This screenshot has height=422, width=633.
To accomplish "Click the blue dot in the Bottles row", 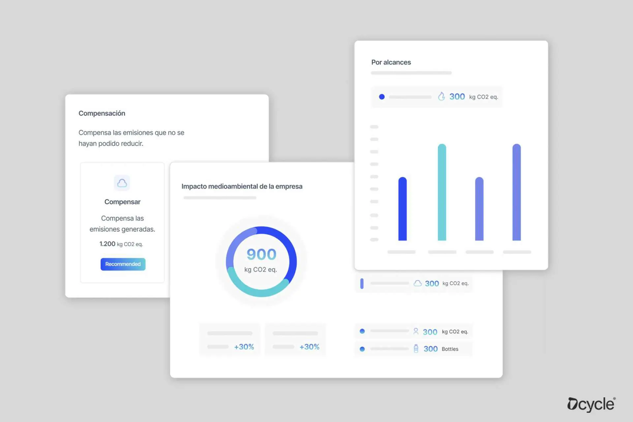I will 362,349.
